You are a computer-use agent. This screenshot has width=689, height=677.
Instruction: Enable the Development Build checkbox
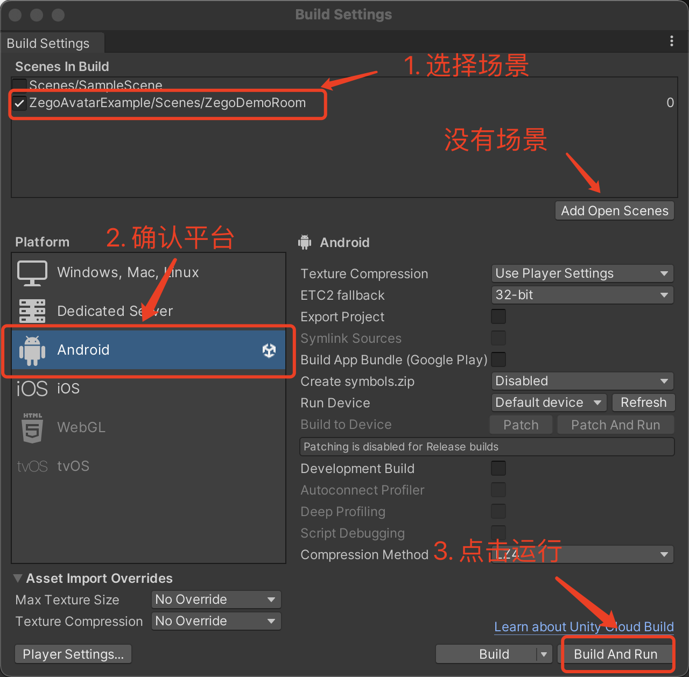(498, 468)
